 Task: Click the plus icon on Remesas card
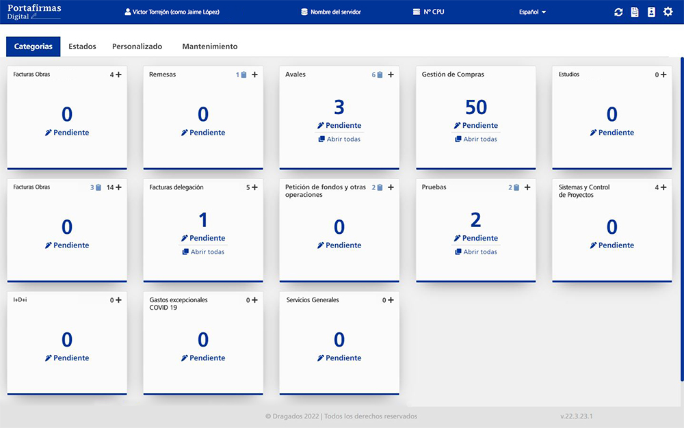[254, 75]
